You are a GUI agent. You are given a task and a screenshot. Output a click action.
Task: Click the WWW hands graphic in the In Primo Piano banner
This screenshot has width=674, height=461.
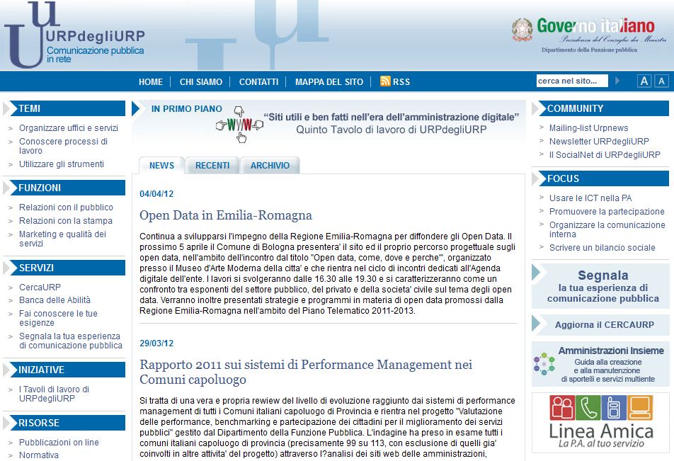[239, 125]
